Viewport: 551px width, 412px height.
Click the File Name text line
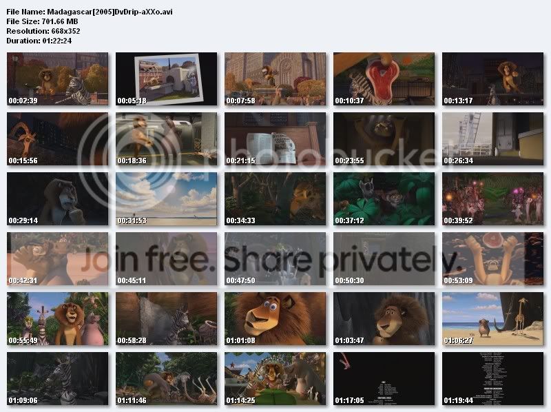tap(90, 12)
